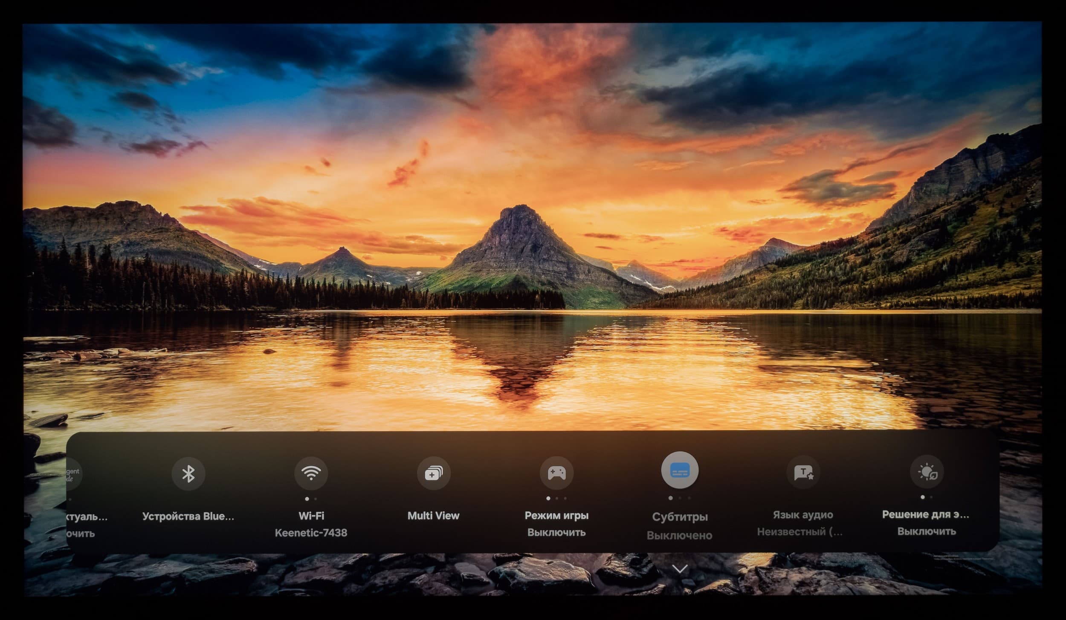Select the Game Mode gamepad icon
Viewport: 1066px width, 620px height.
tap(556, 473)
